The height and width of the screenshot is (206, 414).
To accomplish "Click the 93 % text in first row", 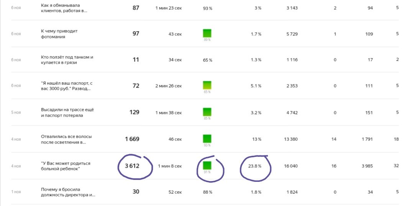I will (207, 8).
